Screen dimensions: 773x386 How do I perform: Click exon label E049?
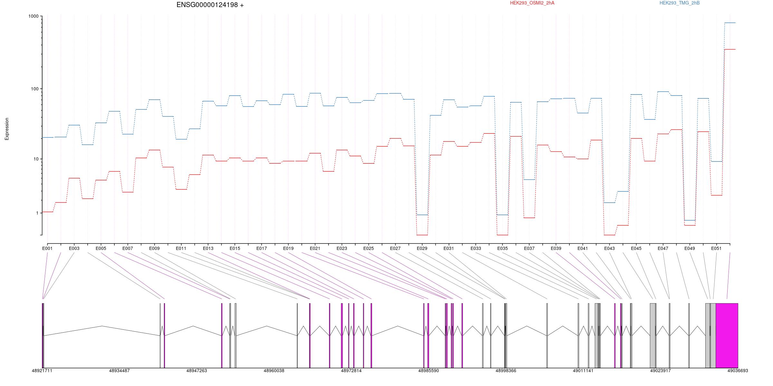690,248
